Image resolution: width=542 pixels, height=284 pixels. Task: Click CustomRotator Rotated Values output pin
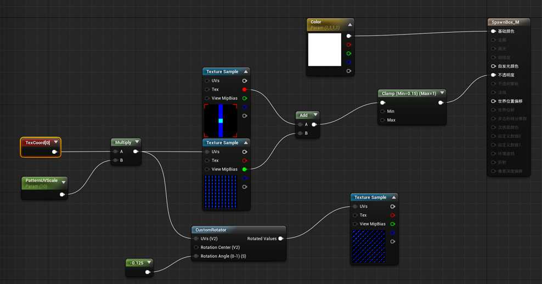tap(281, 239)
